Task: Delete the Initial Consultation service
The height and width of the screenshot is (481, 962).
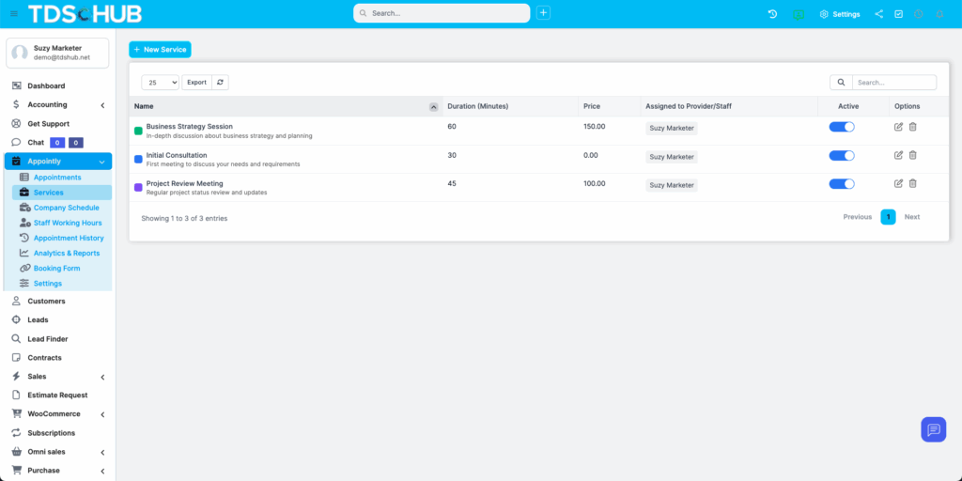Action: pos(912,155)
